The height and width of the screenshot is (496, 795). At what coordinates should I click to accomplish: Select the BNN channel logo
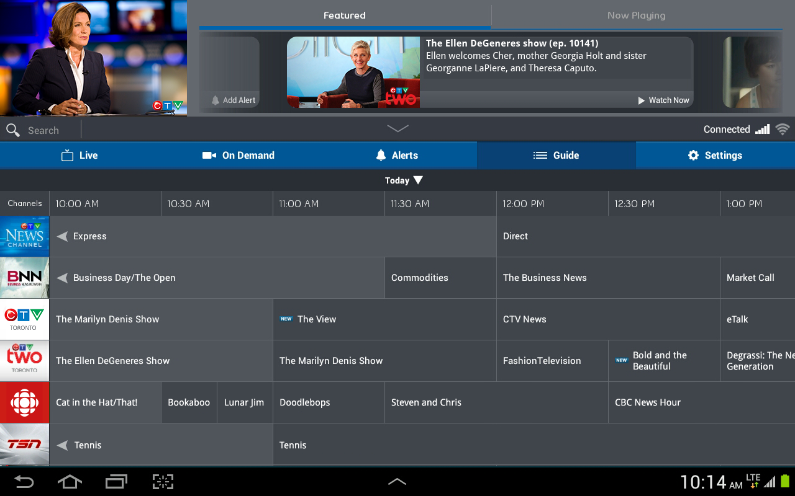point(25,278)
